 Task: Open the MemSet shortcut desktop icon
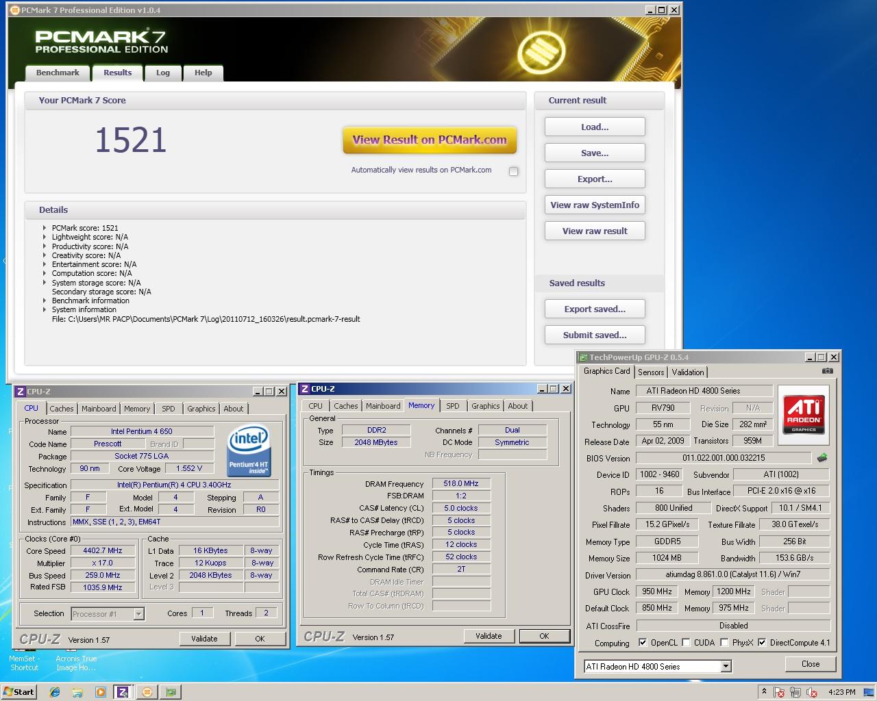[x=24, y=659]
